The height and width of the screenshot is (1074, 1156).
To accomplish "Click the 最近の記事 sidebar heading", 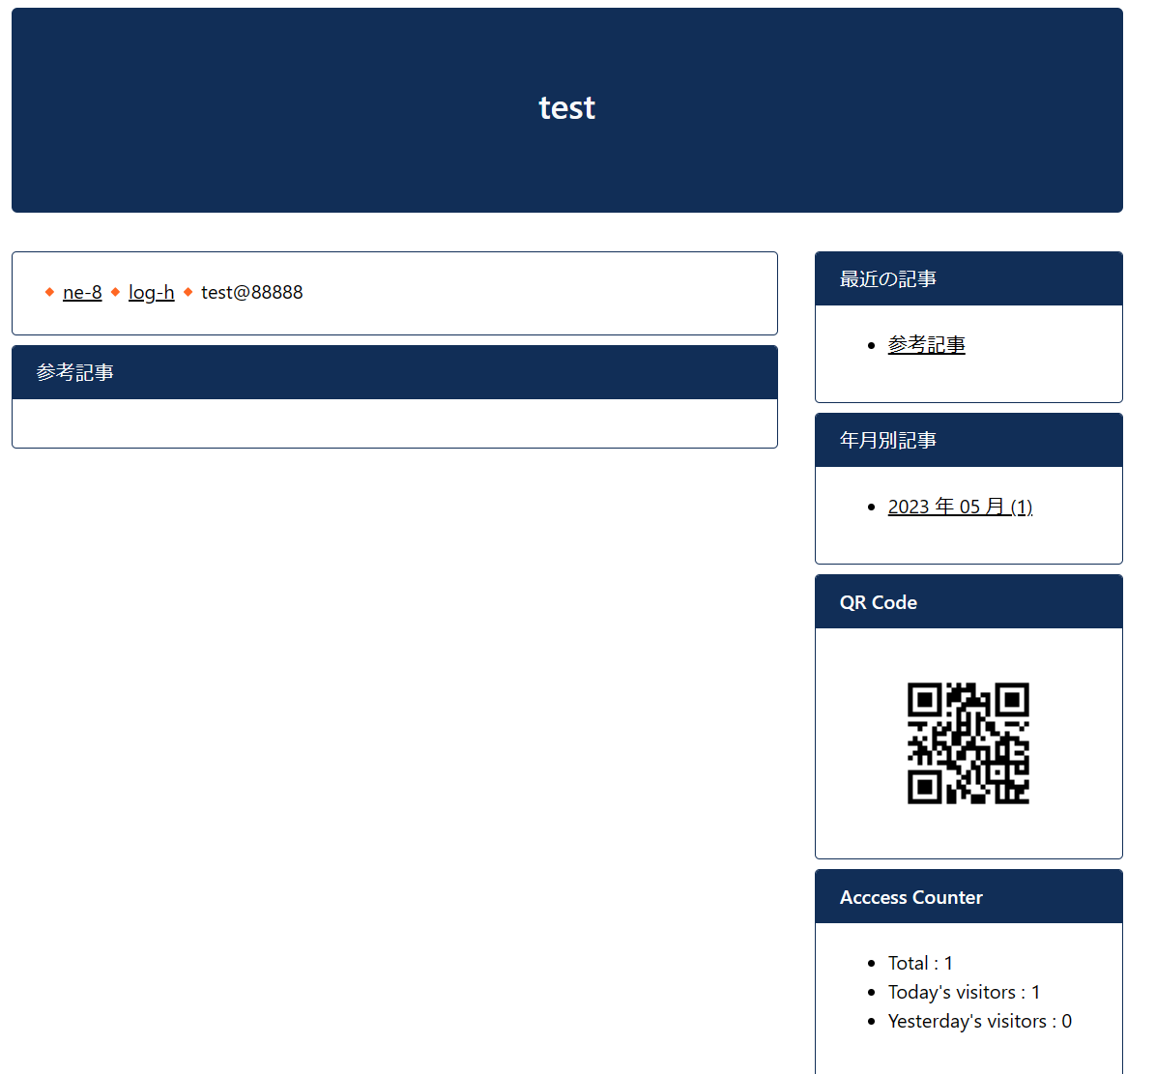I will (x=887, y=279).
